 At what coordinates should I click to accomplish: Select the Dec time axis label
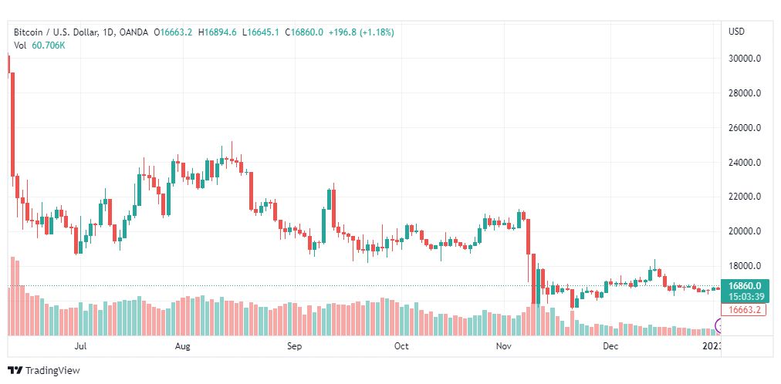tap(610, 347)
